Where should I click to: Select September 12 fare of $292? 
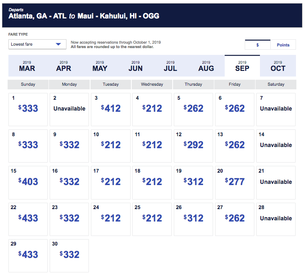pyautogui.click(x=193, y=146)
